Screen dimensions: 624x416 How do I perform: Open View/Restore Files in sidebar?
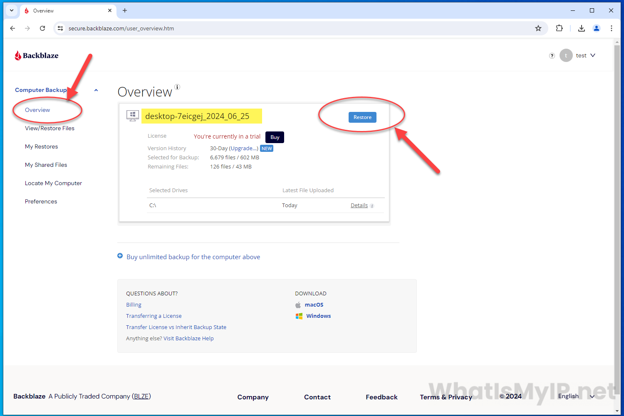(x=50, y=128)
